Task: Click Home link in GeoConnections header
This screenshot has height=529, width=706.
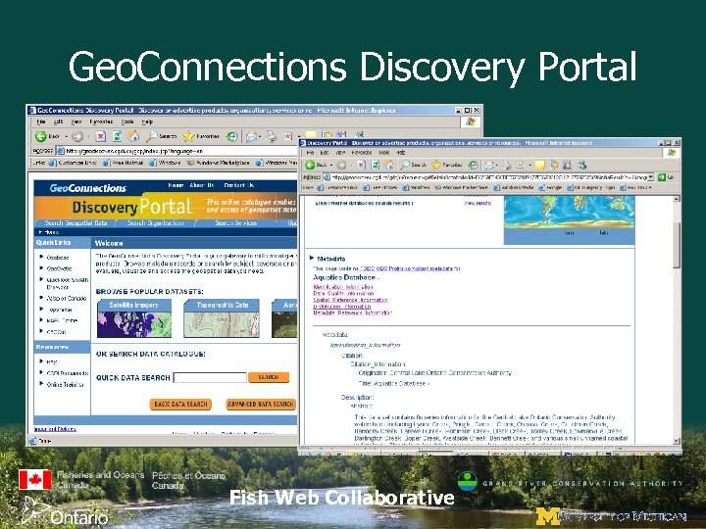Action: (176, 185)
